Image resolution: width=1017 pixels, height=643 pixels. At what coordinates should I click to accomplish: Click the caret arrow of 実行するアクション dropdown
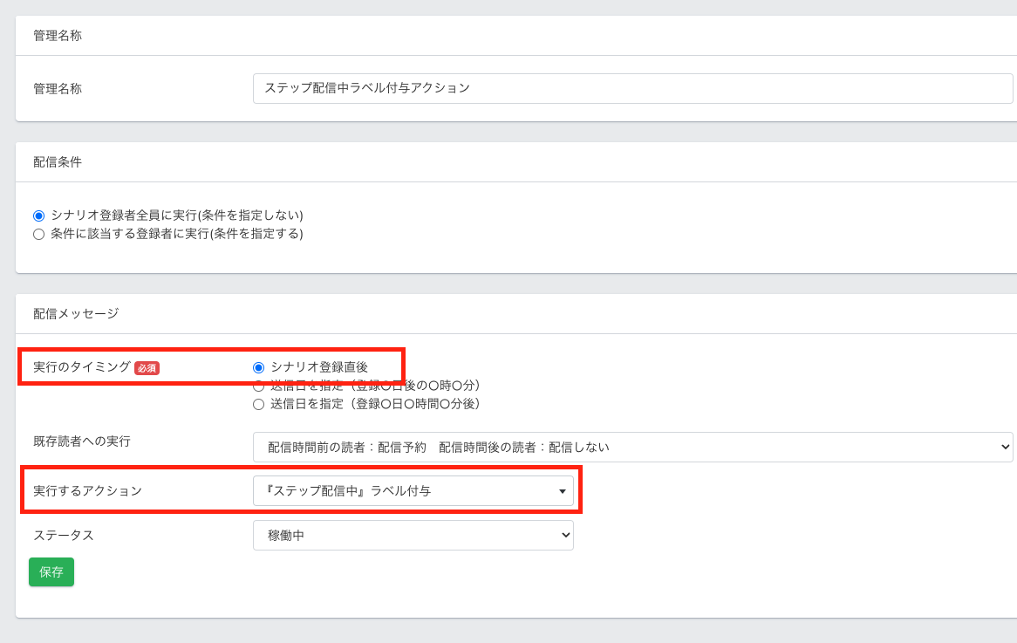click(563, 492)
